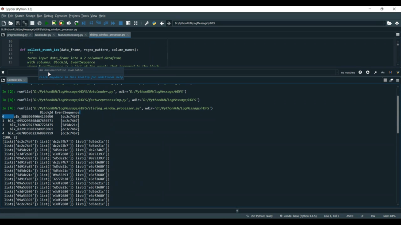This screenshot has height=225, width=401.
Task: Jump to the previous search match
Action: [x=360, y=73]
